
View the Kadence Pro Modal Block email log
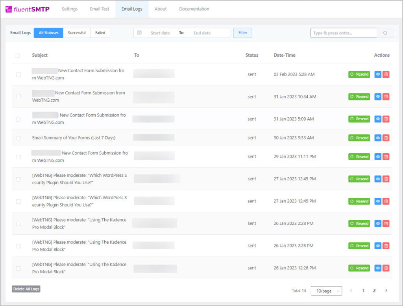[x=379, y=223]
